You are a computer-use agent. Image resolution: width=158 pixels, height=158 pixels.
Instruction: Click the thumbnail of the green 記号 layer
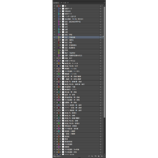tap(63, 50)
